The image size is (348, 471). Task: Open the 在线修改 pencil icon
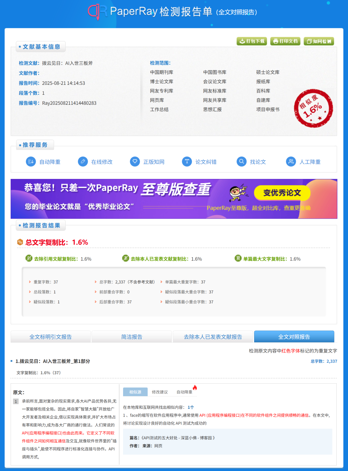pyautogui.click(x=83, y=162)
